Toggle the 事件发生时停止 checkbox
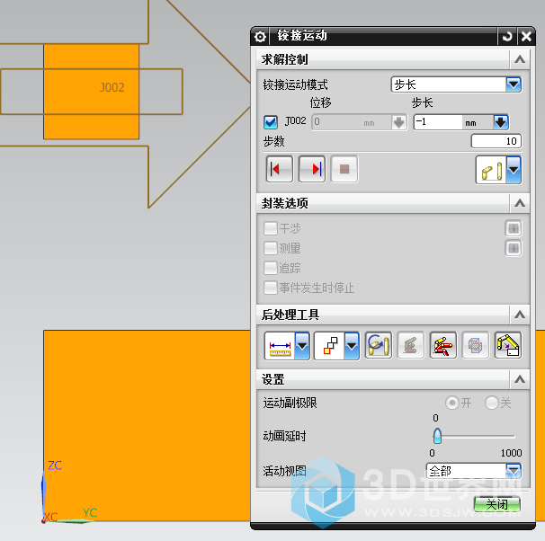 tap(271, 288)
